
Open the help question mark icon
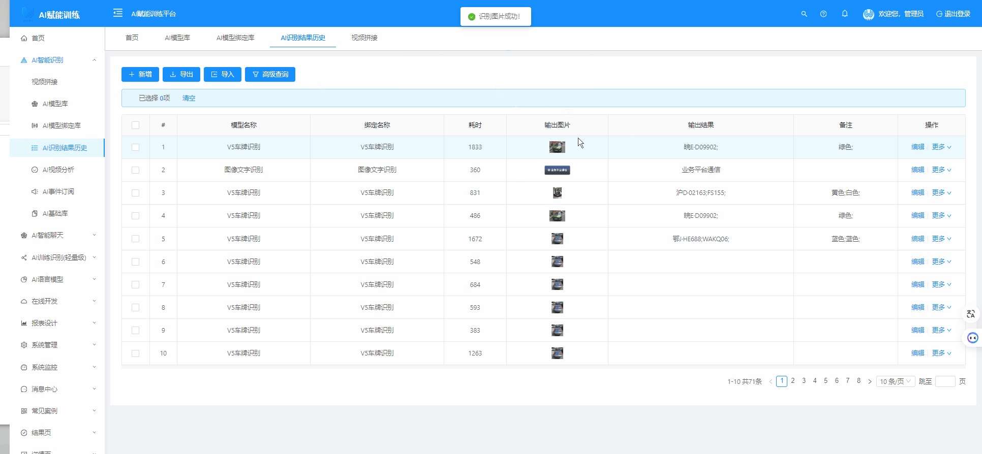tap(823, 14)
